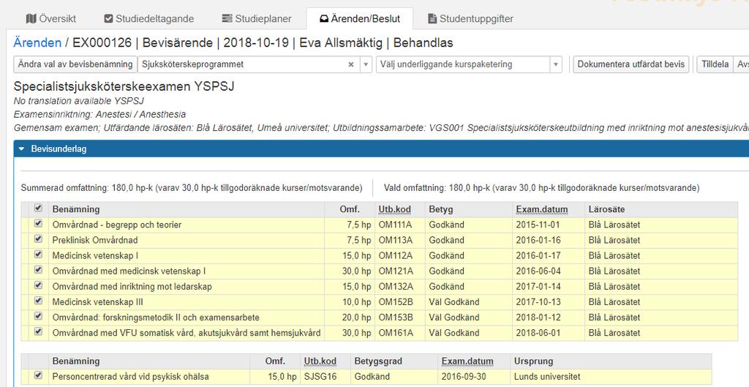Click 30,0 hp for course OM121A
This screenshot has height=387, width=749.
point(356,271)
